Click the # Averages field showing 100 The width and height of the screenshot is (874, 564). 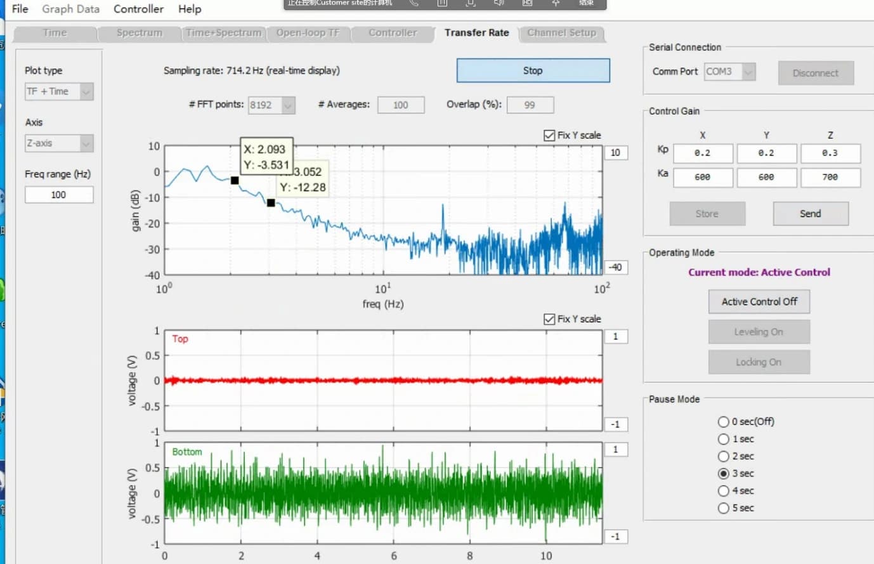(401, 105)
